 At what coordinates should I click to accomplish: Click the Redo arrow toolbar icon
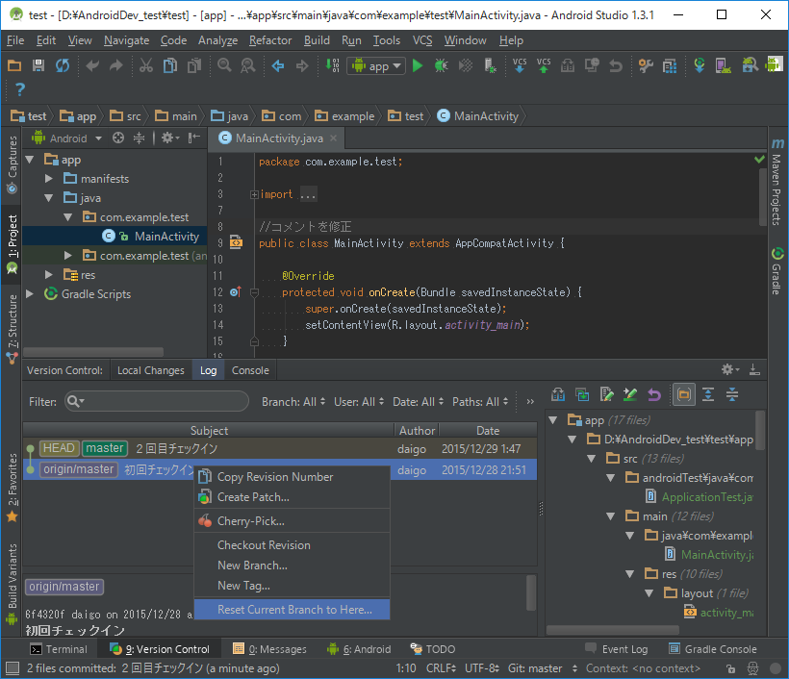click(x=116, y=65)
